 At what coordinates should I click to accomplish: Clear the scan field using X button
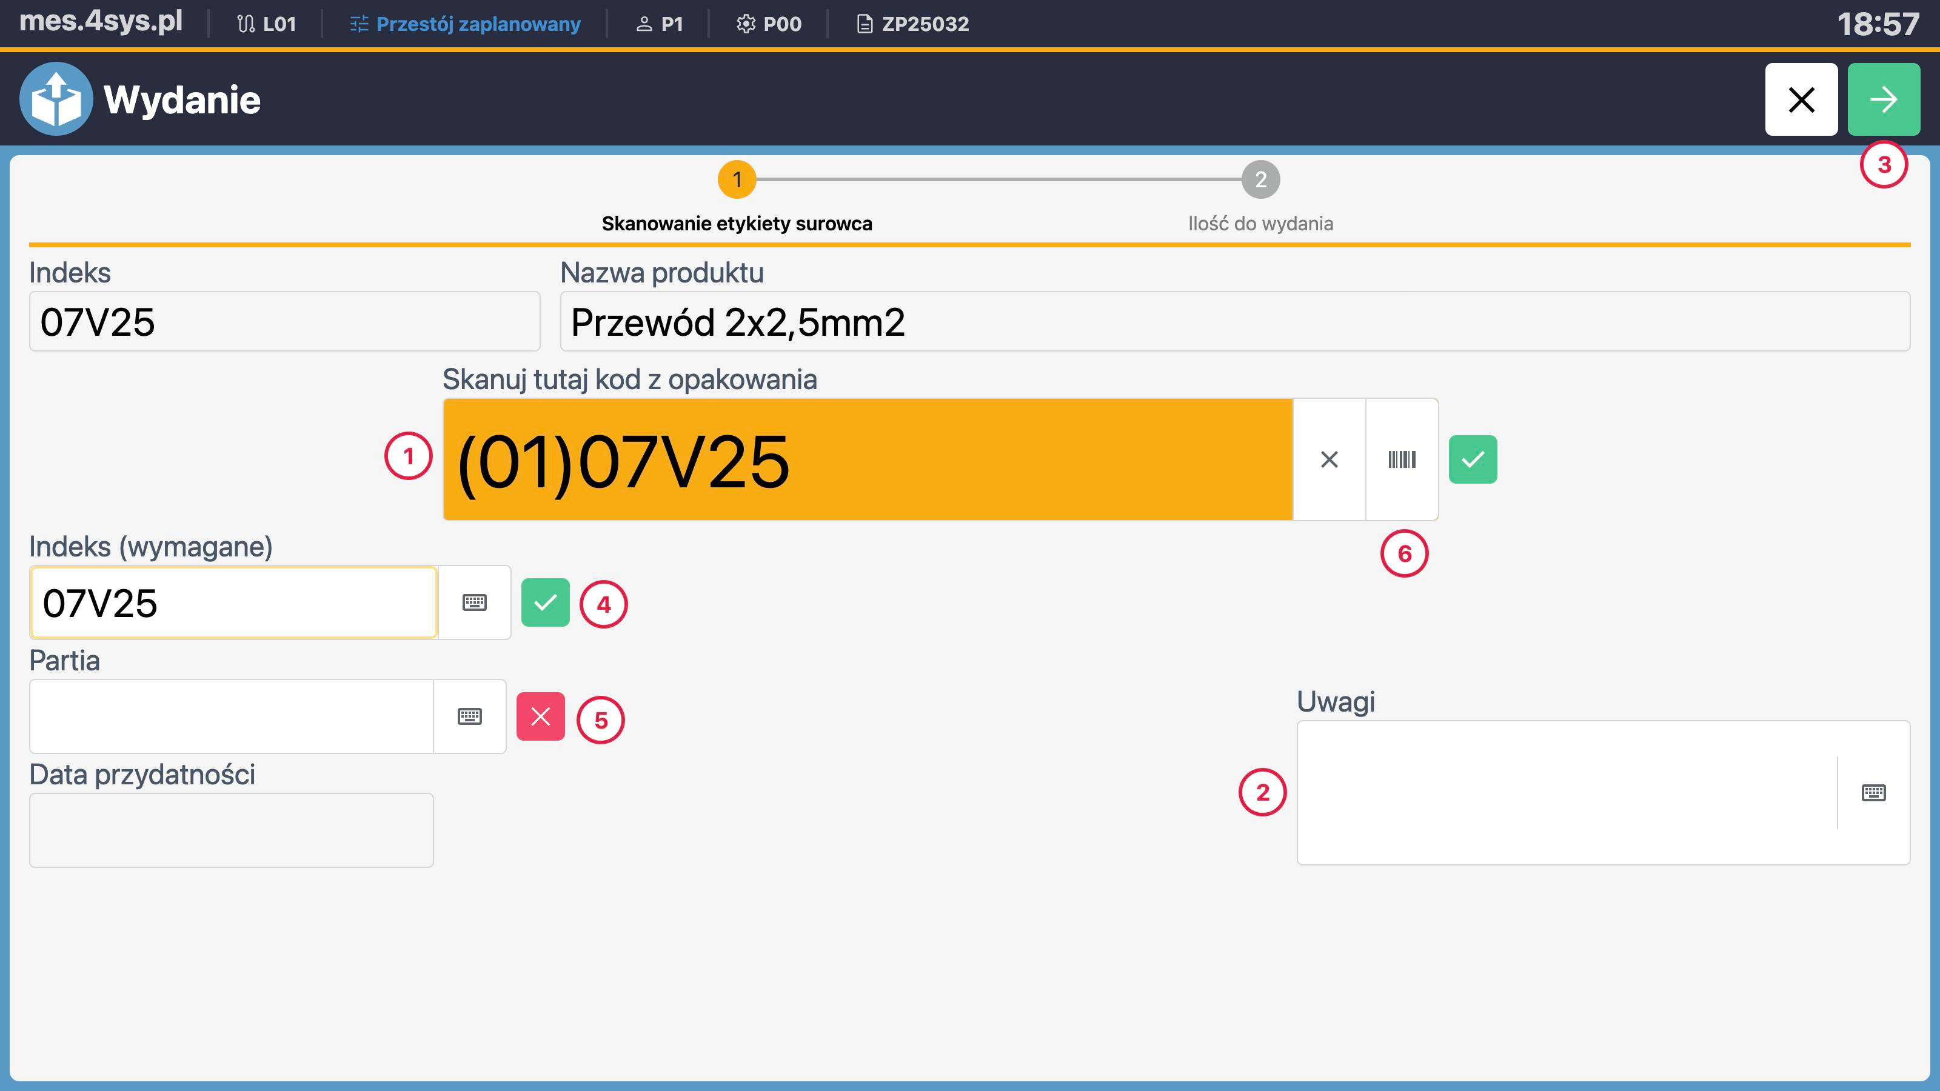point(1328,459)
